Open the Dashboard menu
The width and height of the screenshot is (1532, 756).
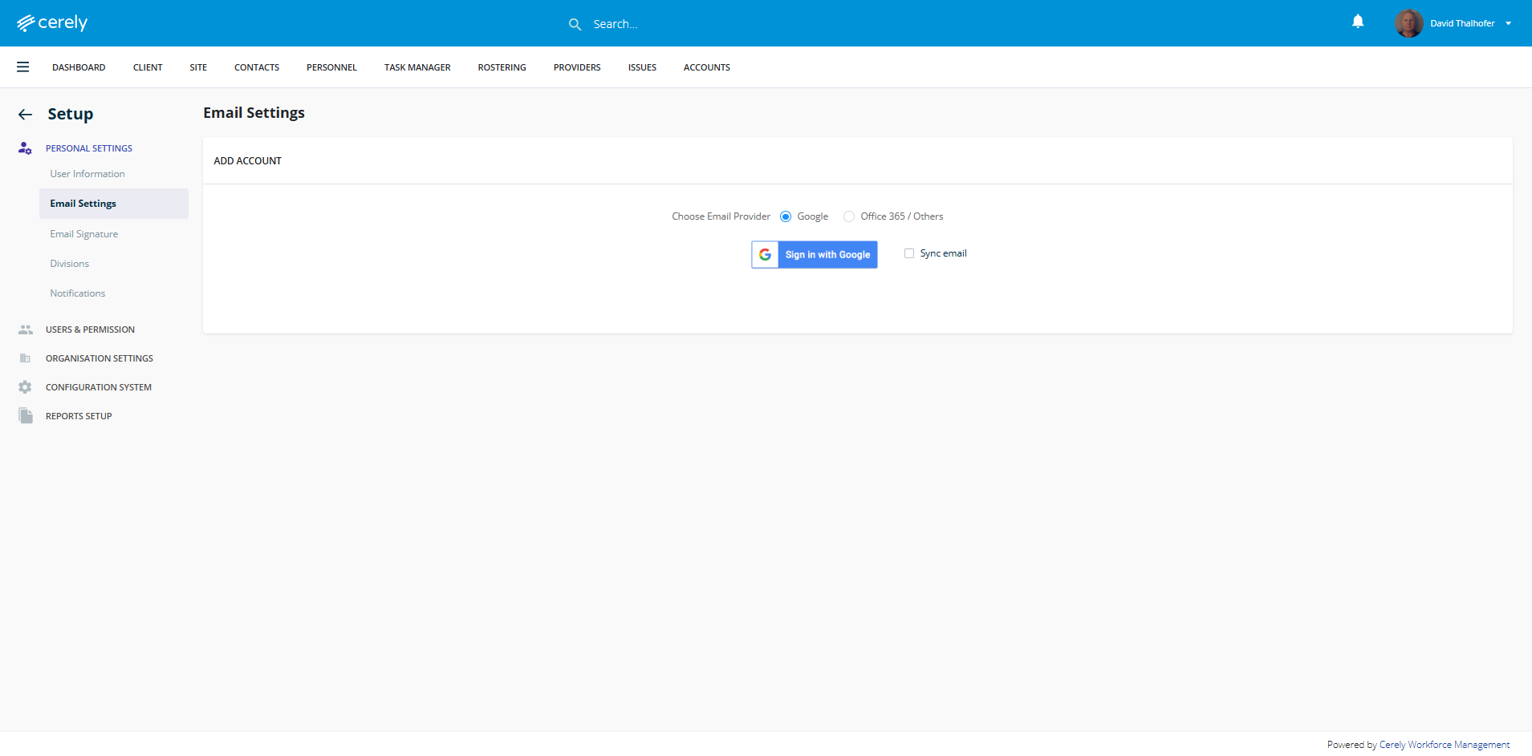point(79,67)
